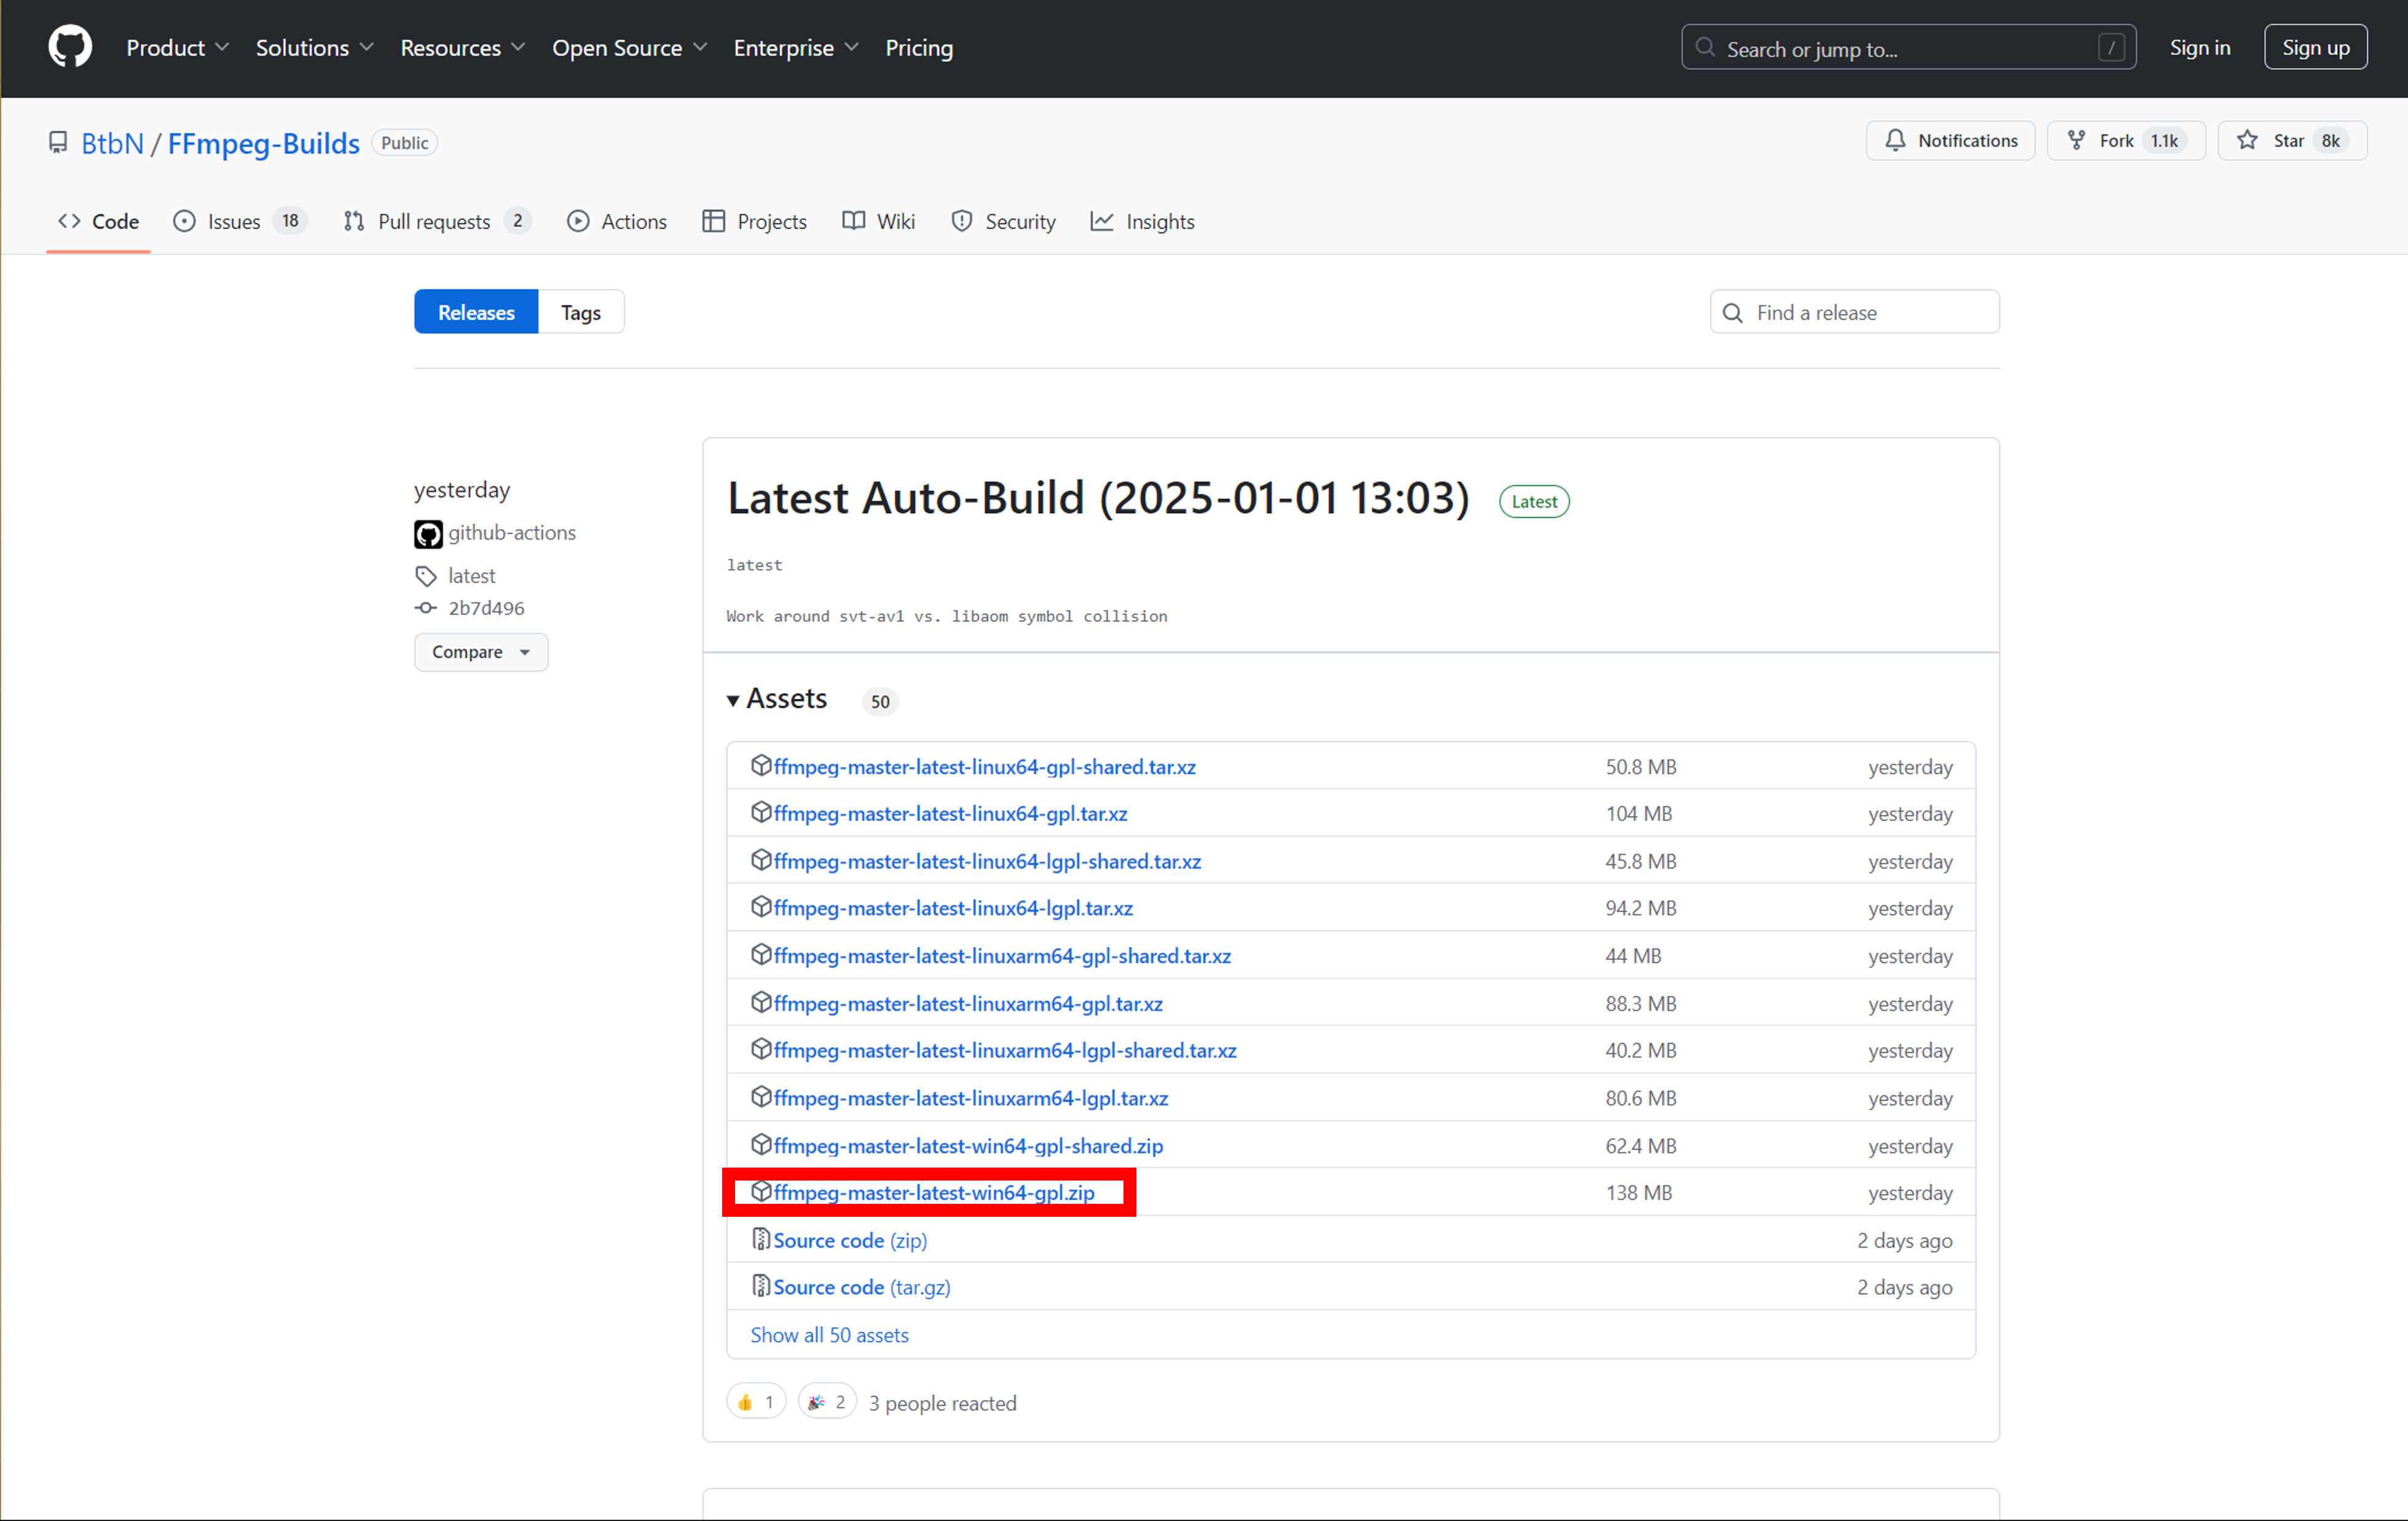This screenshot has height=1521, width=2408.
Task: Expand the Product menu
Action: click(x=177, y=48)
